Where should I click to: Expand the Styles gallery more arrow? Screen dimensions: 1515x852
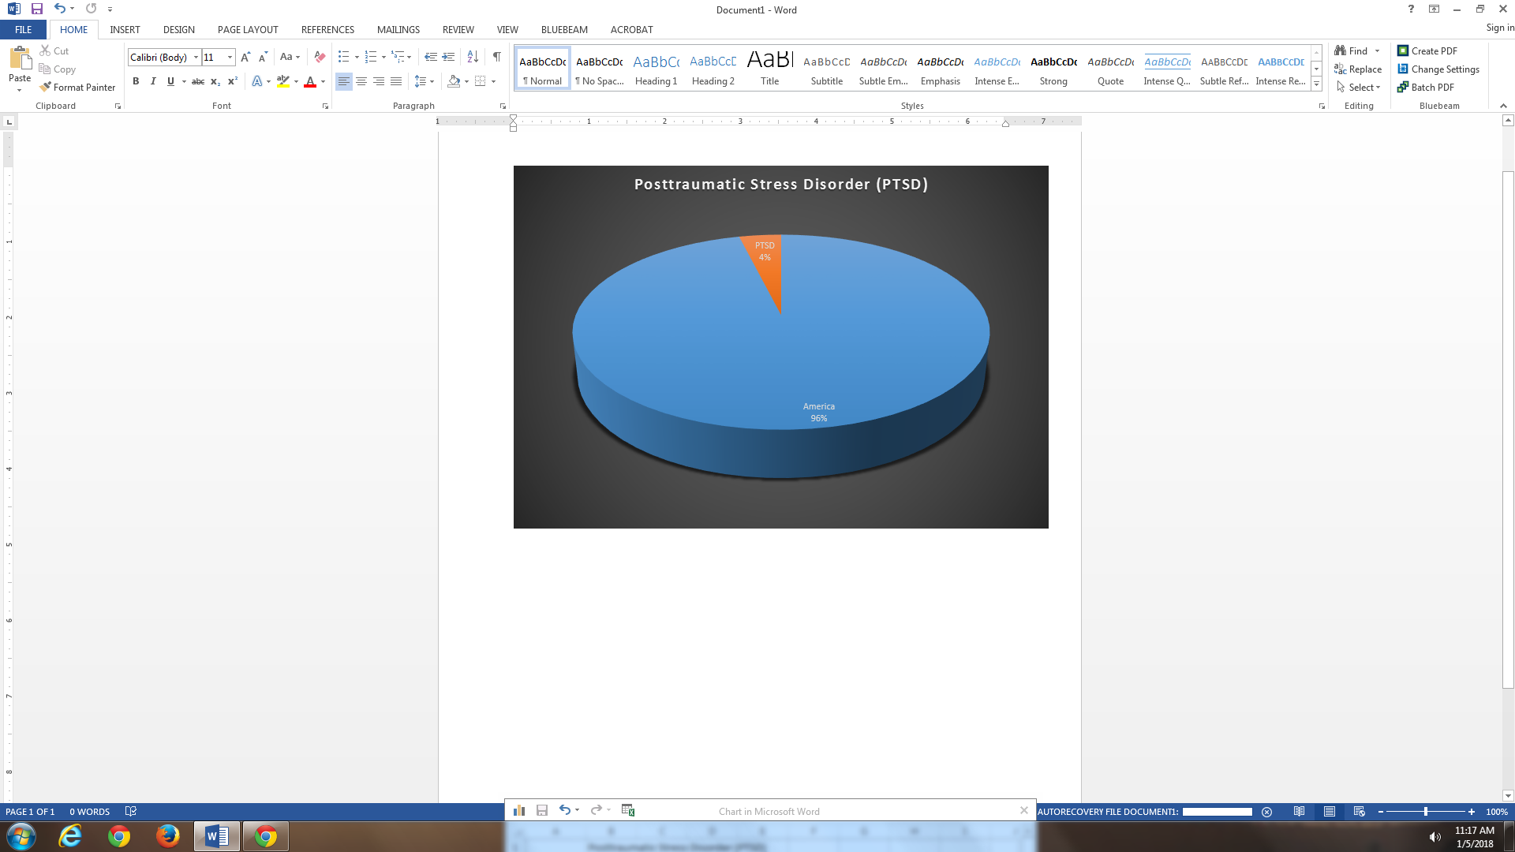pyautogui.click(x=1316, y=84)
